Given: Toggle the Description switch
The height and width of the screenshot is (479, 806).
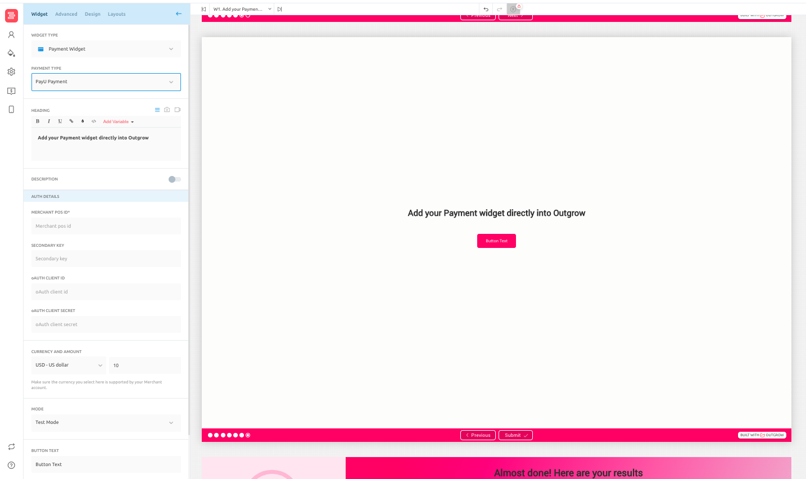Looking at the screenshot, I should tap(175, 179).
